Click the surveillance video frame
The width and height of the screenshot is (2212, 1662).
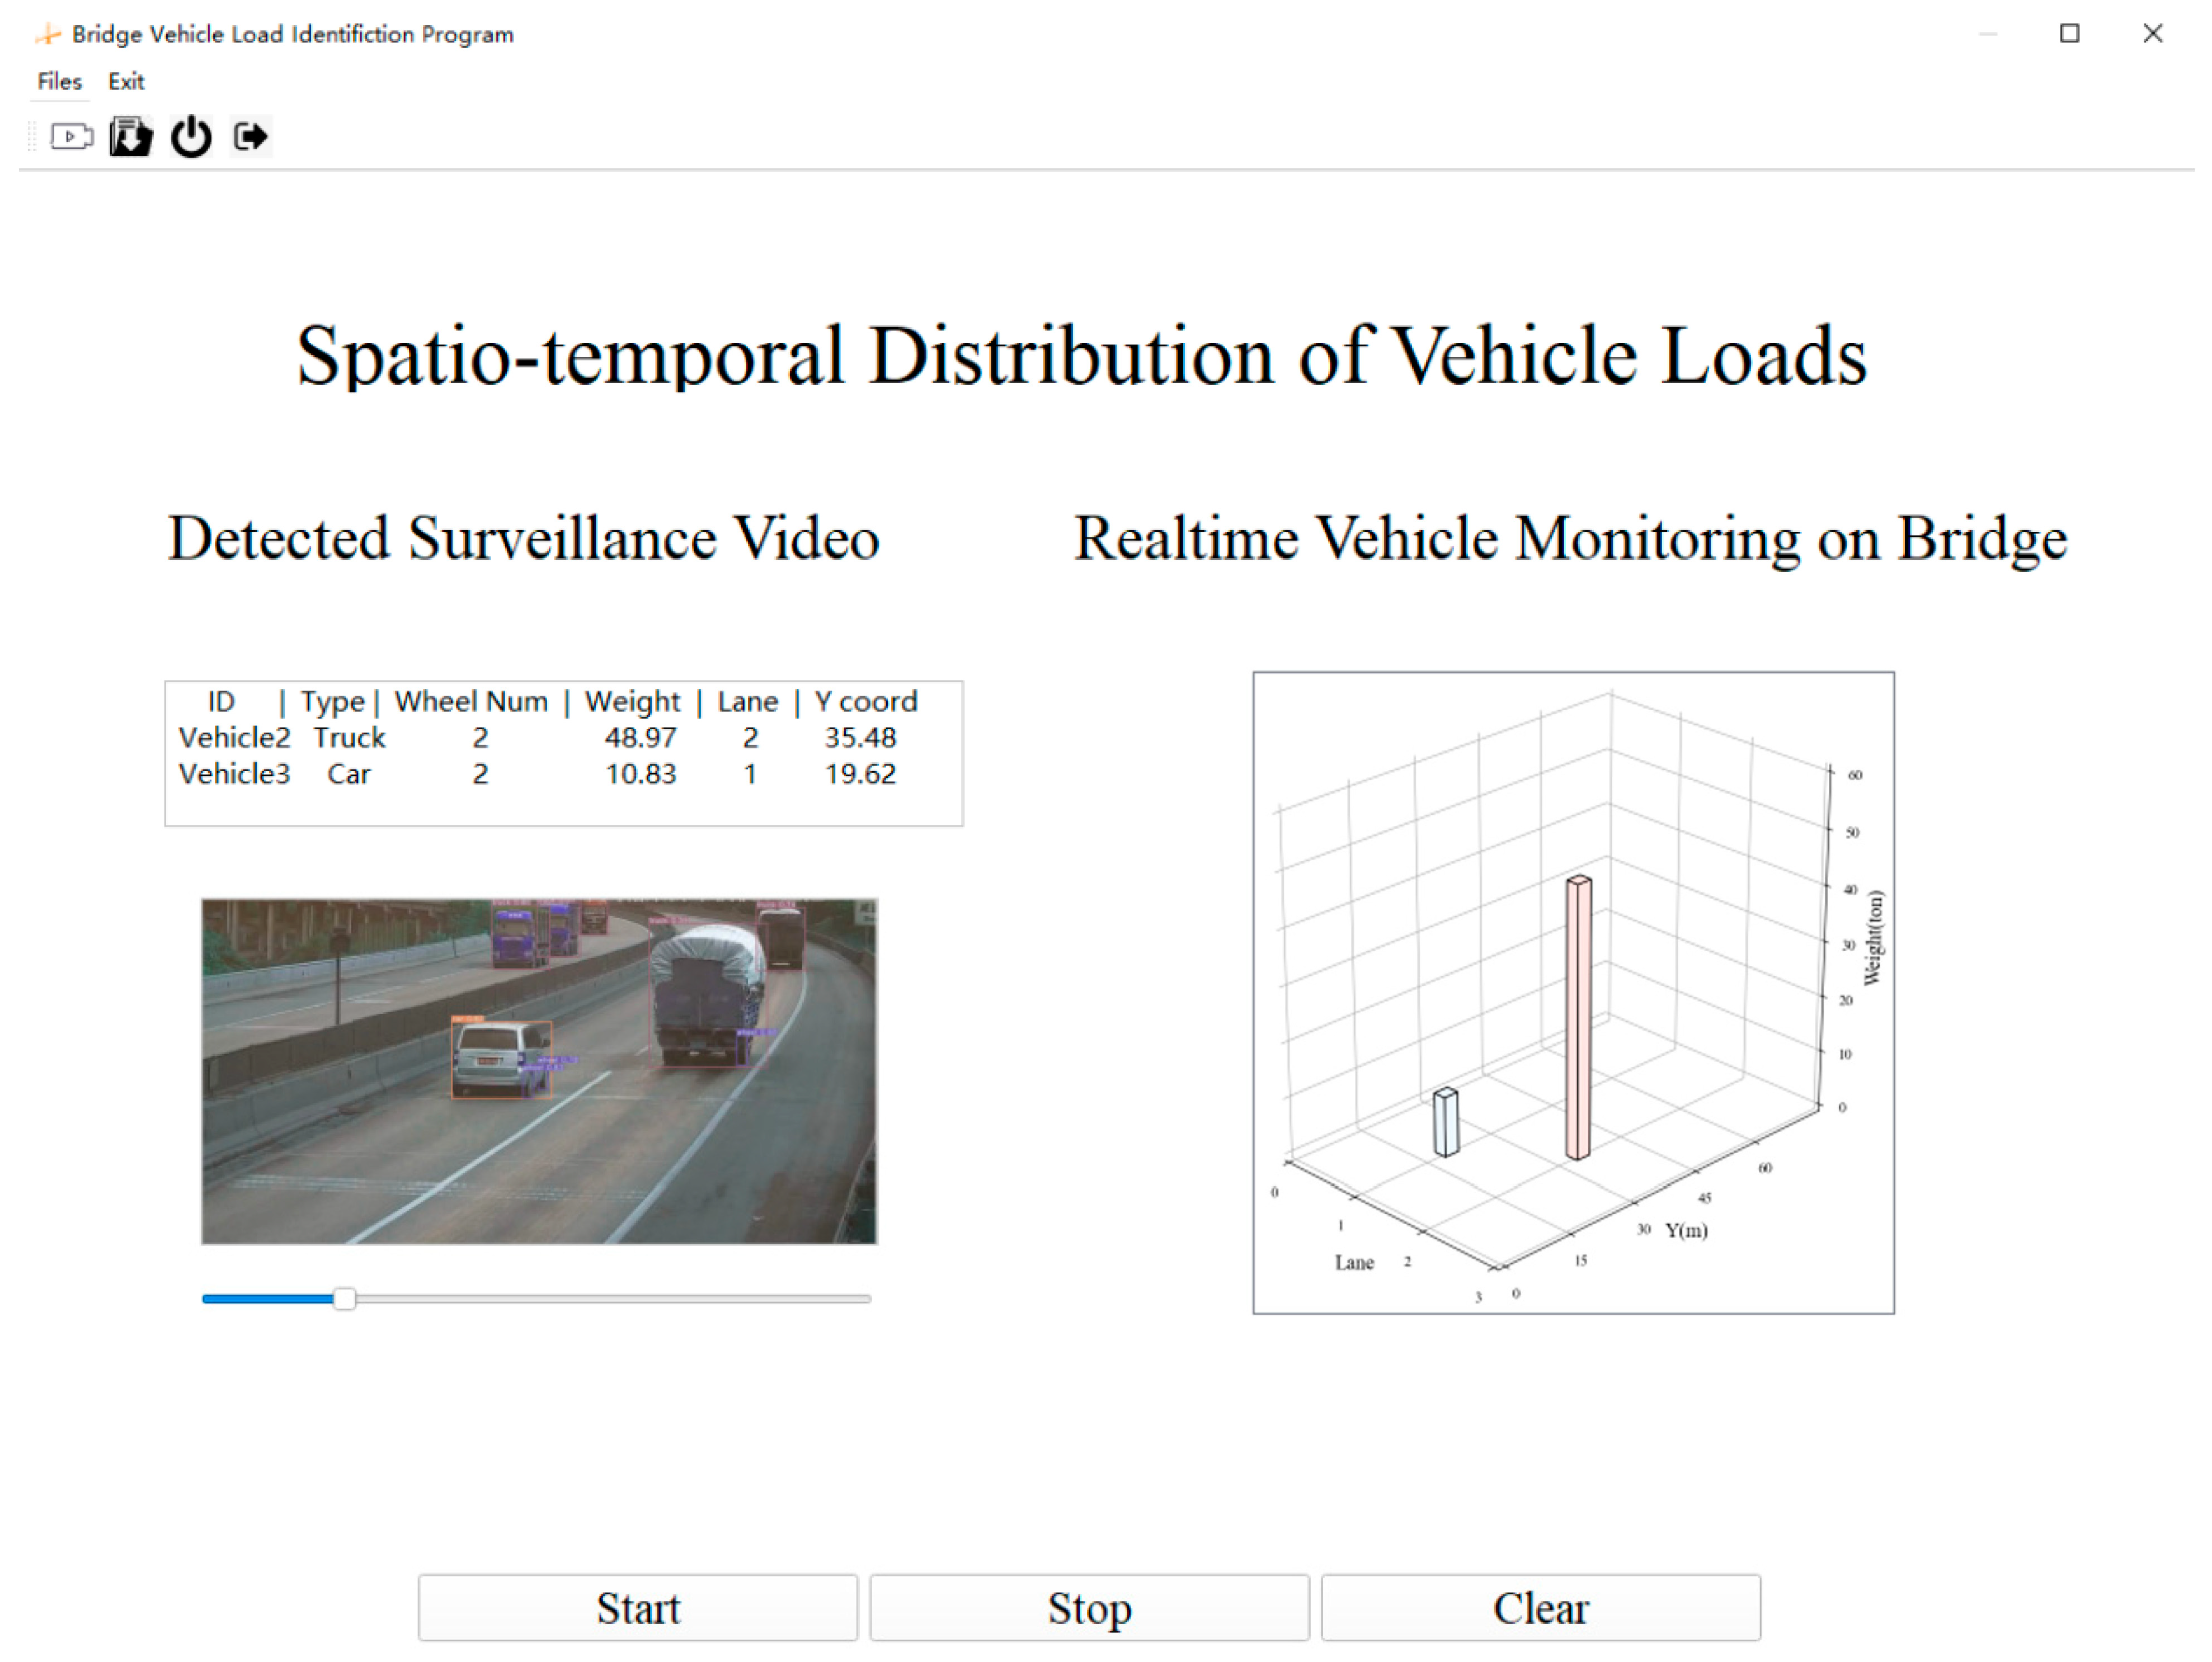pos(539,1070)
